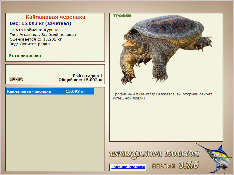Click the На что поймана: Курица line
This screenshot has height=175, width=234.
pos(34,30)
